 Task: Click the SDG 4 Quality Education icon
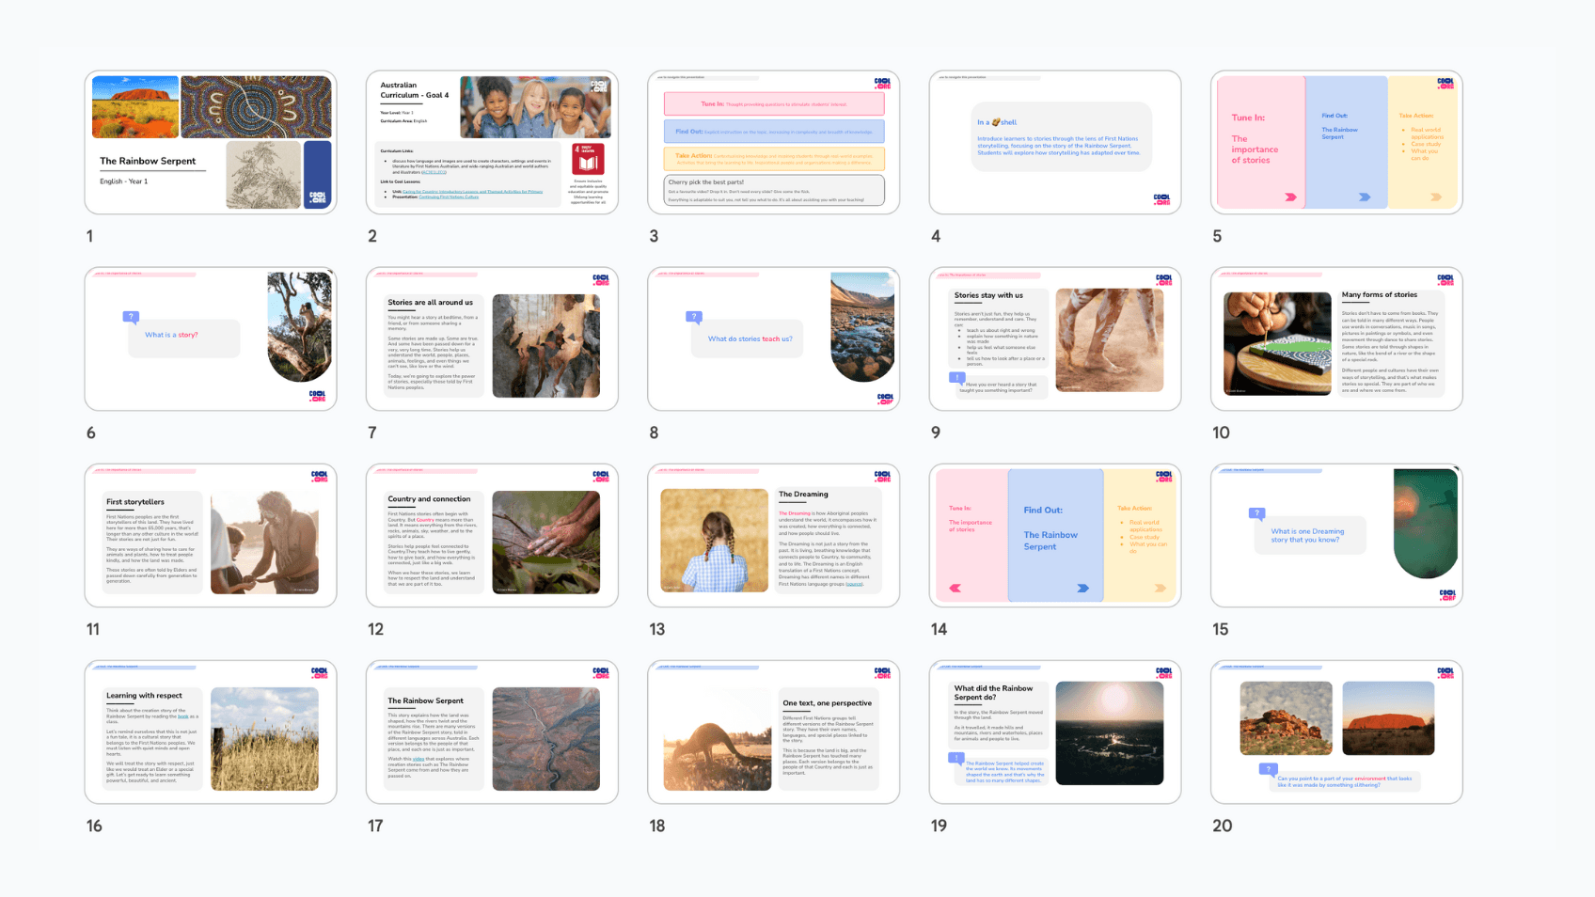[589, 158]
